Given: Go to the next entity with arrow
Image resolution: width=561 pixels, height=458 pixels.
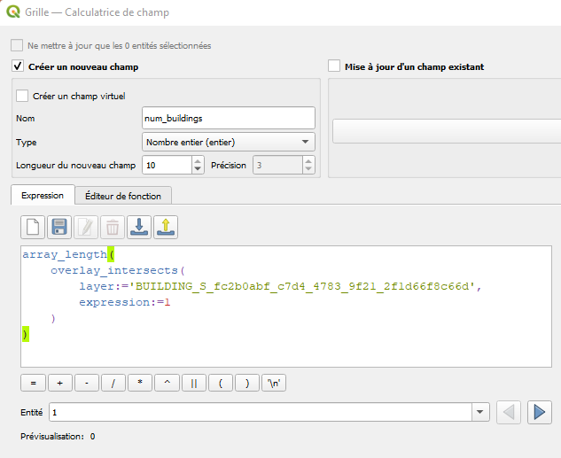Looking at the screenshot, I should click(x=539, y=412).
